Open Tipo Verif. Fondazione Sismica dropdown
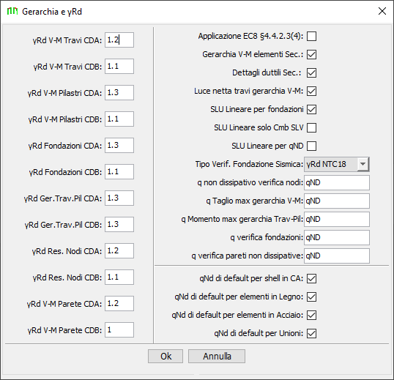 337,164
